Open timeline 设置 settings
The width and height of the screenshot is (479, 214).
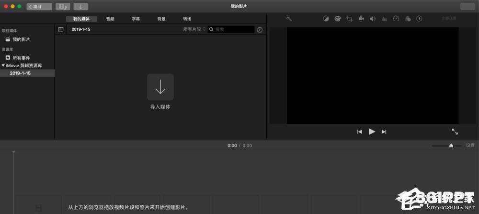(470, 146)
